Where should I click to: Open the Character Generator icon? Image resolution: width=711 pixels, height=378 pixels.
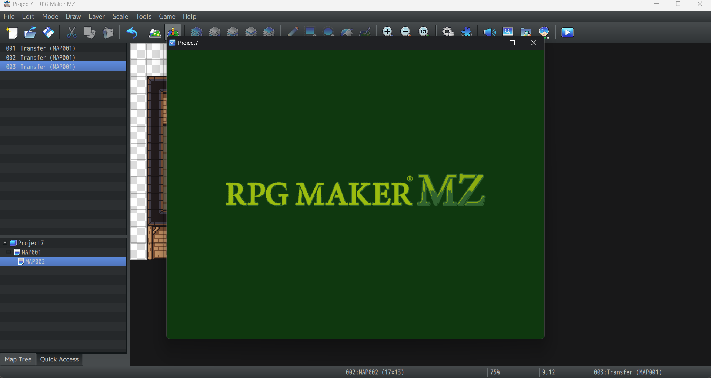point(544,32)
